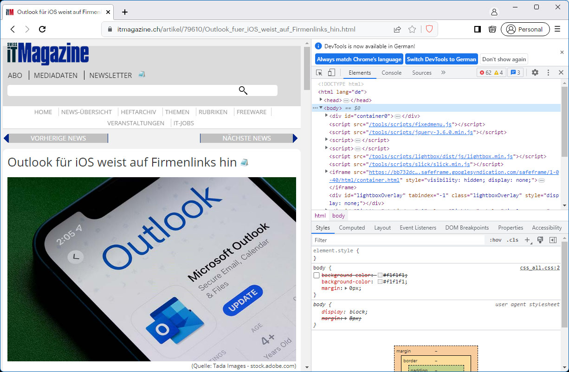Reload the current page
The height and width of the screenshot is (372, 569).
[42, 29]
